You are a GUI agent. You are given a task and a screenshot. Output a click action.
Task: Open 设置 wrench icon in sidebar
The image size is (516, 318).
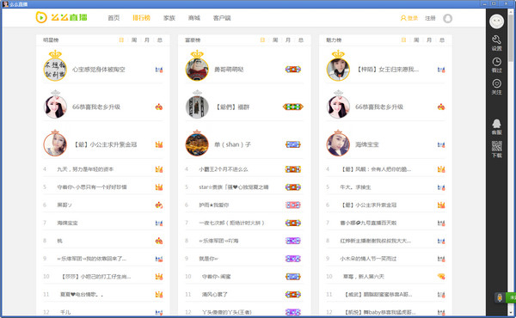coord(496,43)
